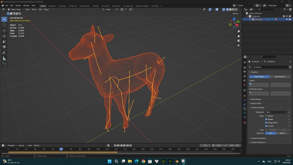This screenshot has width=293, height=165.
Task: Enable X-ray toggle in viewport header
Action: pyautogui.click(x=227, y=9)
